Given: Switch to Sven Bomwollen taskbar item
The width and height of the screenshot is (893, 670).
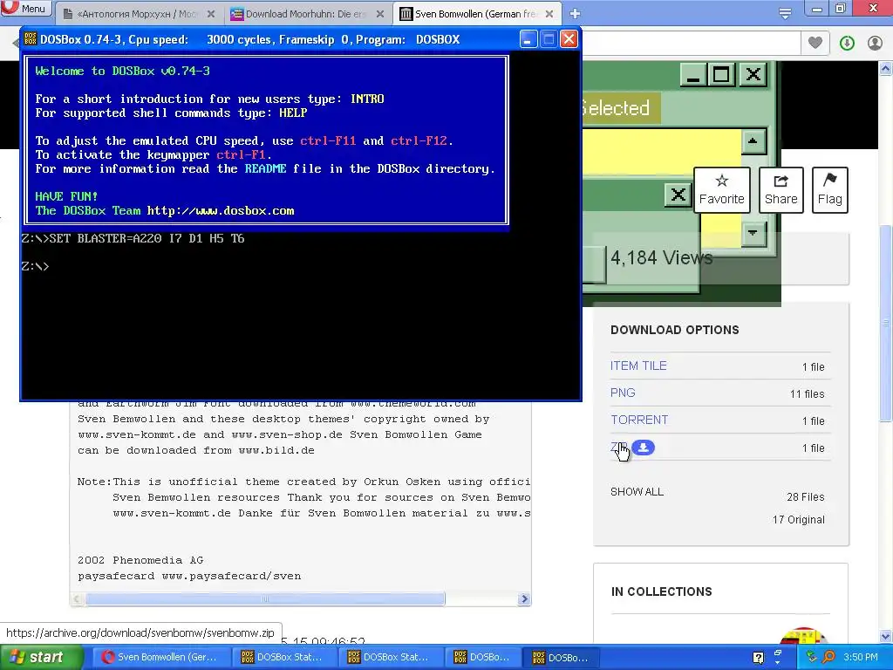Looking at the screenshot, I should click(x=160, y=658).
